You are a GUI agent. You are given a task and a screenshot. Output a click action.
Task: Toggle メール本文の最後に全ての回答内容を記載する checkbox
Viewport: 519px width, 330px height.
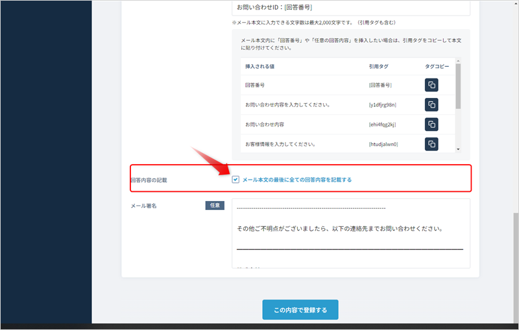[x=235, y=180]
